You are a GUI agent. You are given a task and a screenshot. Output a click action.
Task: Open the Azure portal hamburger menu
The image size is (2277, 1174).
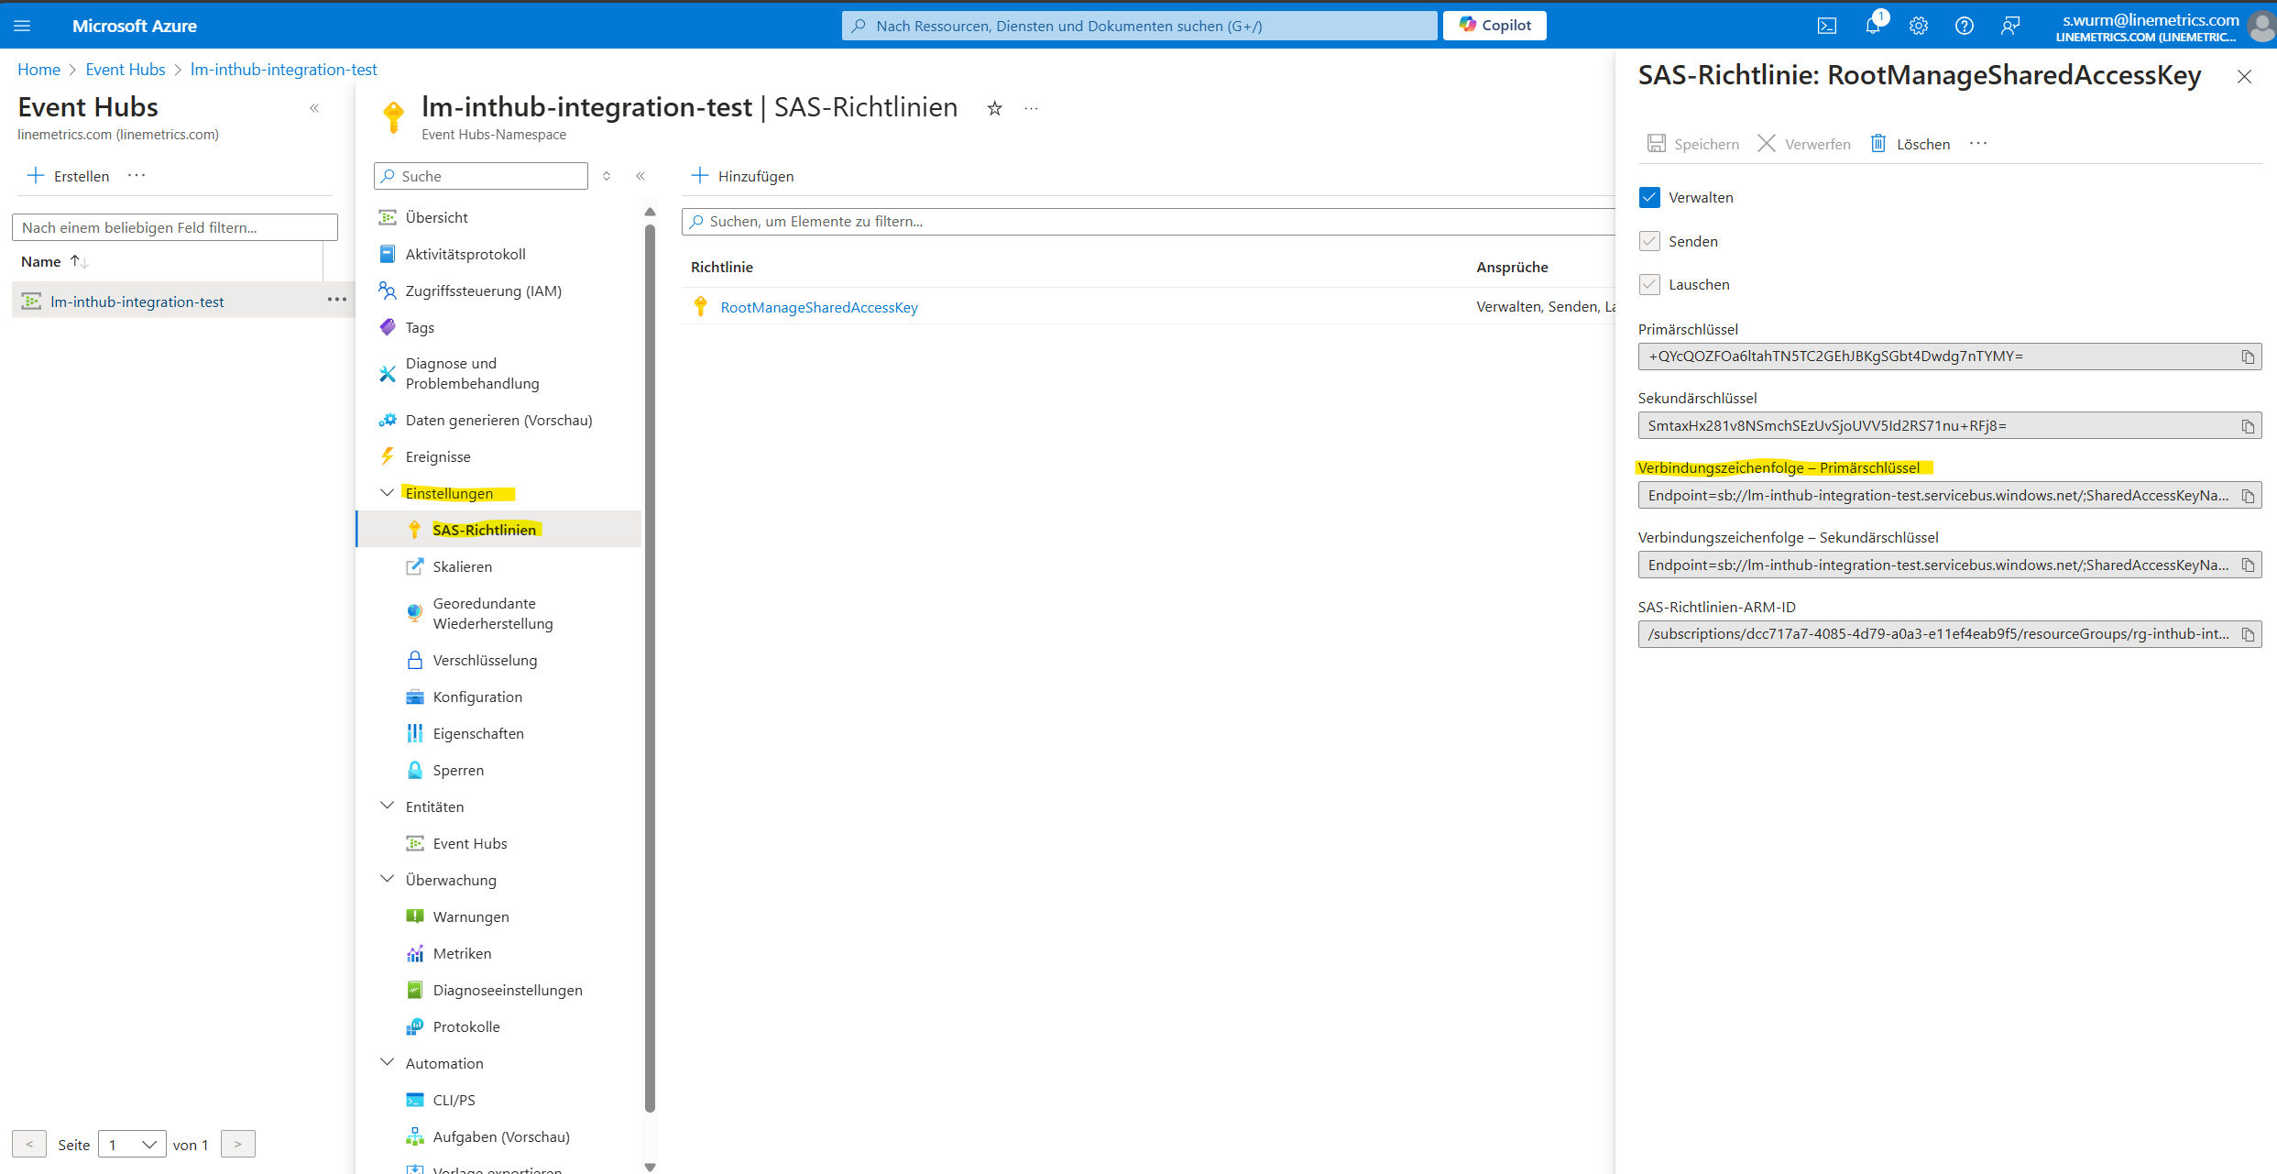coord(22,26)
